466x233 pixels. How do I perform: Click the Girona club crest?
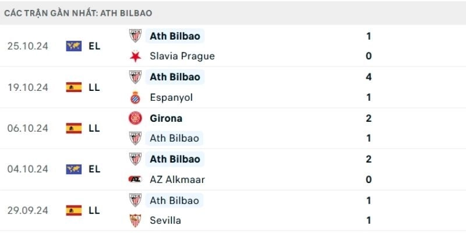(135, 118)
